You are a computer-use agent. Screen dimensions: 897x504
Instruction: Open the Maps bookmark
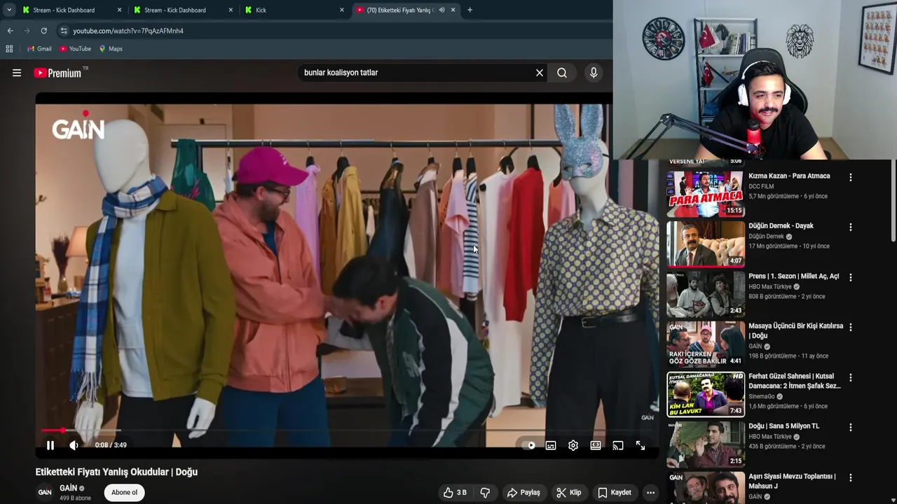tap(111, 49)
